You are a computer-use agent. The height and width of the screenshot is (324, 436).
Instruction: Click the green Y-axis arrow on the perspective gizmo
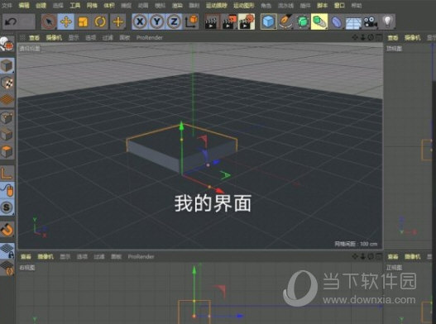click(181, 126)
